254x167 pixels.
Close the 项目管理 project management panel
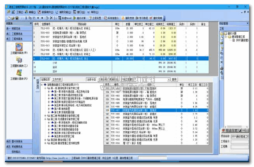[247, 23]
